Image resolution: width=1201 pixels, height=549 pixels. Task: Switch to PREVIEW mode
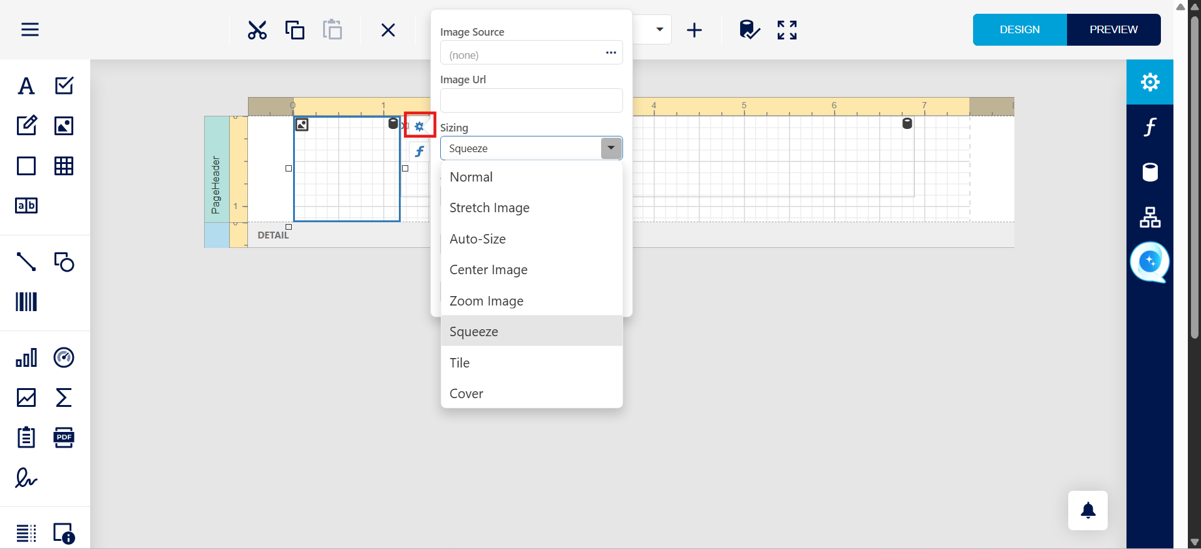point(1113,29)
